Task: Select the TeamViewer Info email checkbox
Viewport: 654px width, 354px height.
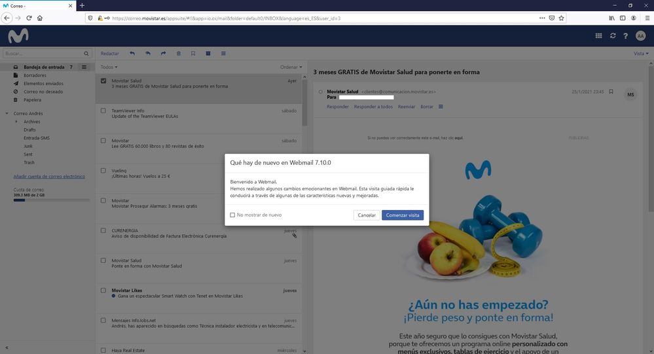Action: tap(103, 111)
